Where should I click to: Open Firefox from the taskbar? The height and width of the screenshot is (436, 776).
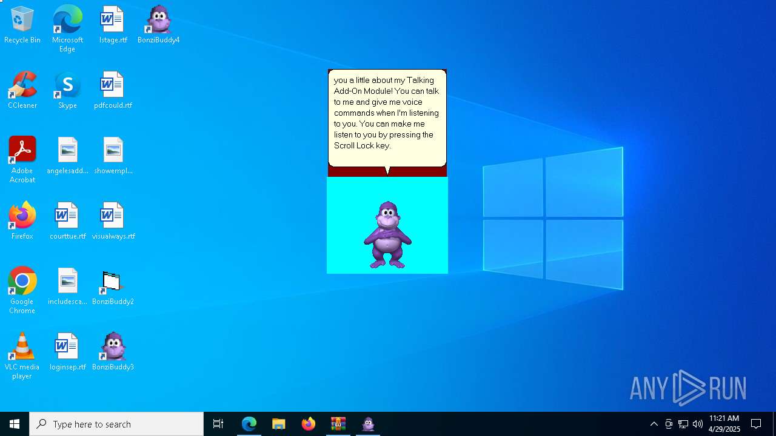(x=309, y=424)
